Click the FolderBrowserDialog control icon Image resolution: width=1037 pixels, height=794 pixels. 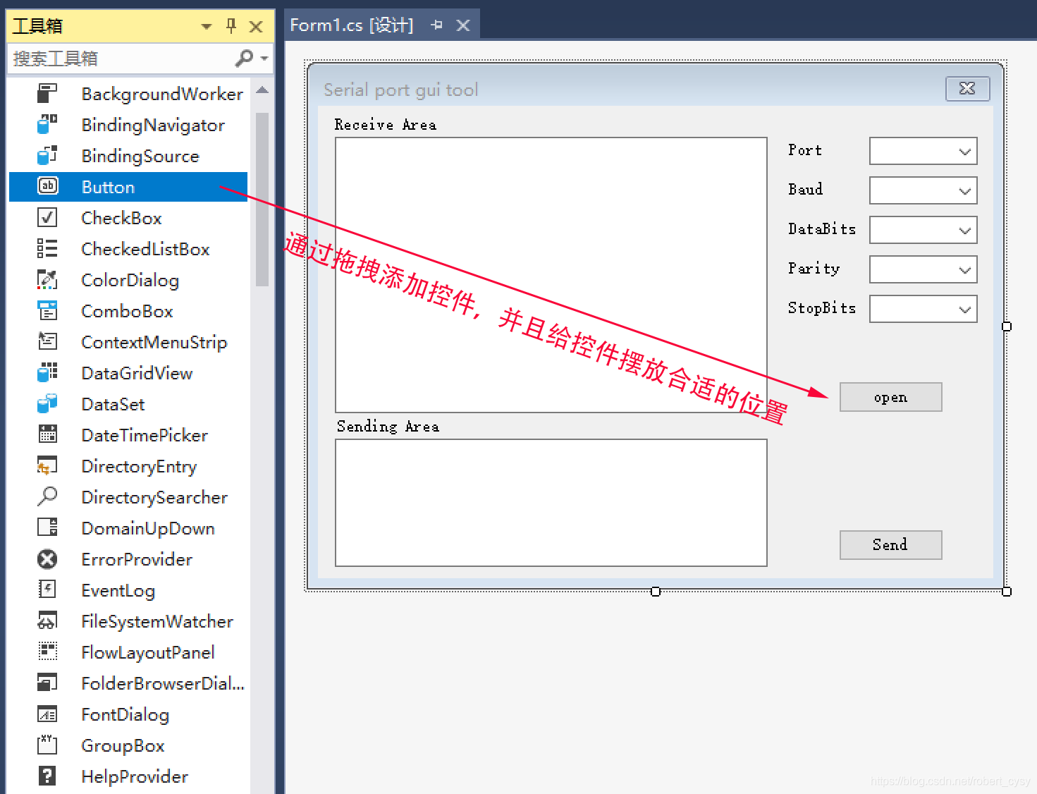coord(47,683)
